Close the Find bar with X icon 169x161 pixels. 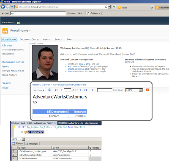pyautogui.click(x=3, y=14)
